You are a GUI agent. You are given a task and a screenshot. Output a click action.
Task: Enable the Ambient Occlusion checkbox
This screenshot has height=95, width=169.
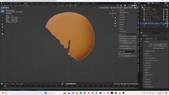pos(145,51)
